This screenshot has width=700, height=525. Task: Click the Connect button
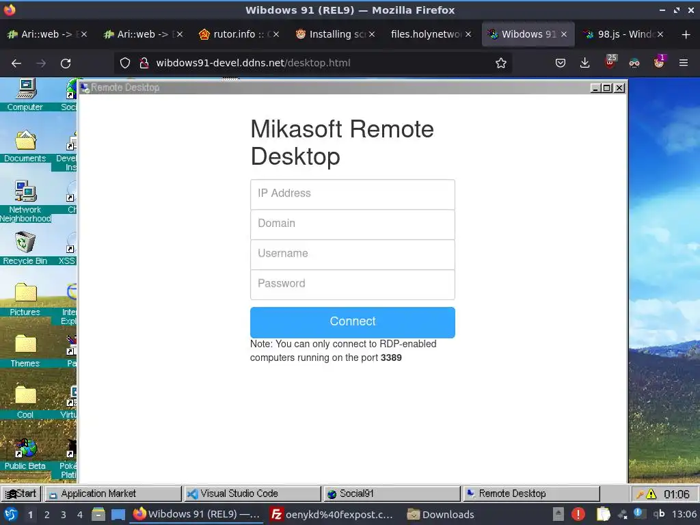353,323
